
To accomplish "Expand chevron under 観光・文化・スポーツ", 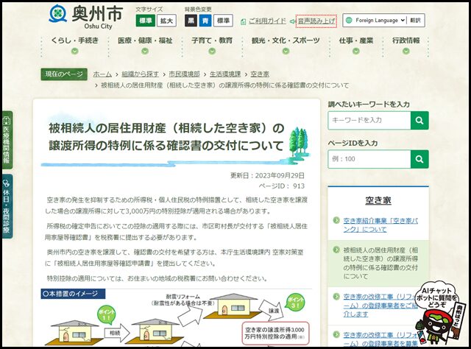I will click(286, 52).
